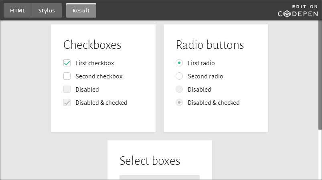Viewport: 322px width, 180px height.
Task: Open the select box under Select boxes
Action: point(159,178)
